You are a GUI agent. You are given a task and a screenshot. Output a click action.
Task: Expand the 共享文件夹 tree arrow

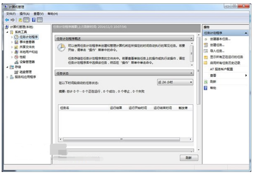pyautogui.click(x=12, y=47)
